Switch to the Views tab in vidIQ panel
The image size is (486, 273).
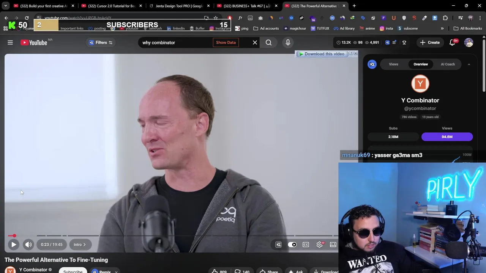[393, 64]
